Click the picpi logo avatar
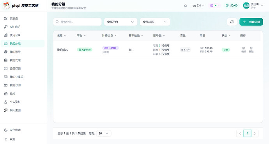 tap(6, 5)
